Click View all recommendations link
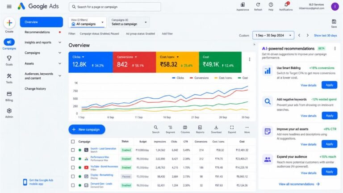 (299, 184)
